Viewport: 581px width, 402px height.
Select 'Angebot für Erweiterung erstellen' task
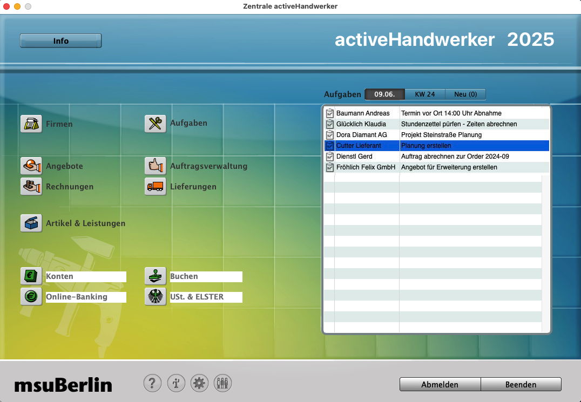[x=449, y=167]
